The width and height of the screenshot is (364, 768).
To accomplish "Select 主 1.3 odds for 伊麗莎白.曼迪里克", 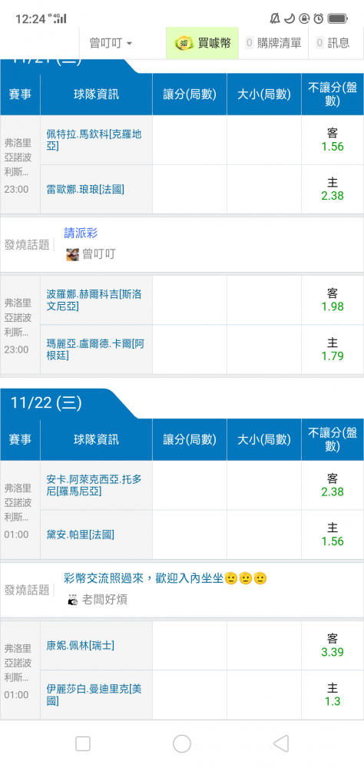I will point(333,694).
